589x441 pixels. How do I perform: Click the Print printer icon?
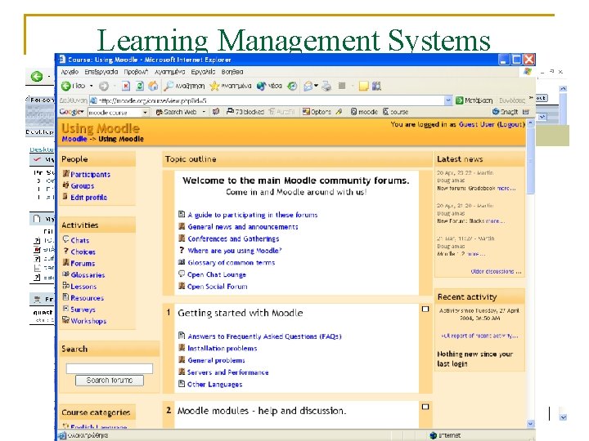326,87
